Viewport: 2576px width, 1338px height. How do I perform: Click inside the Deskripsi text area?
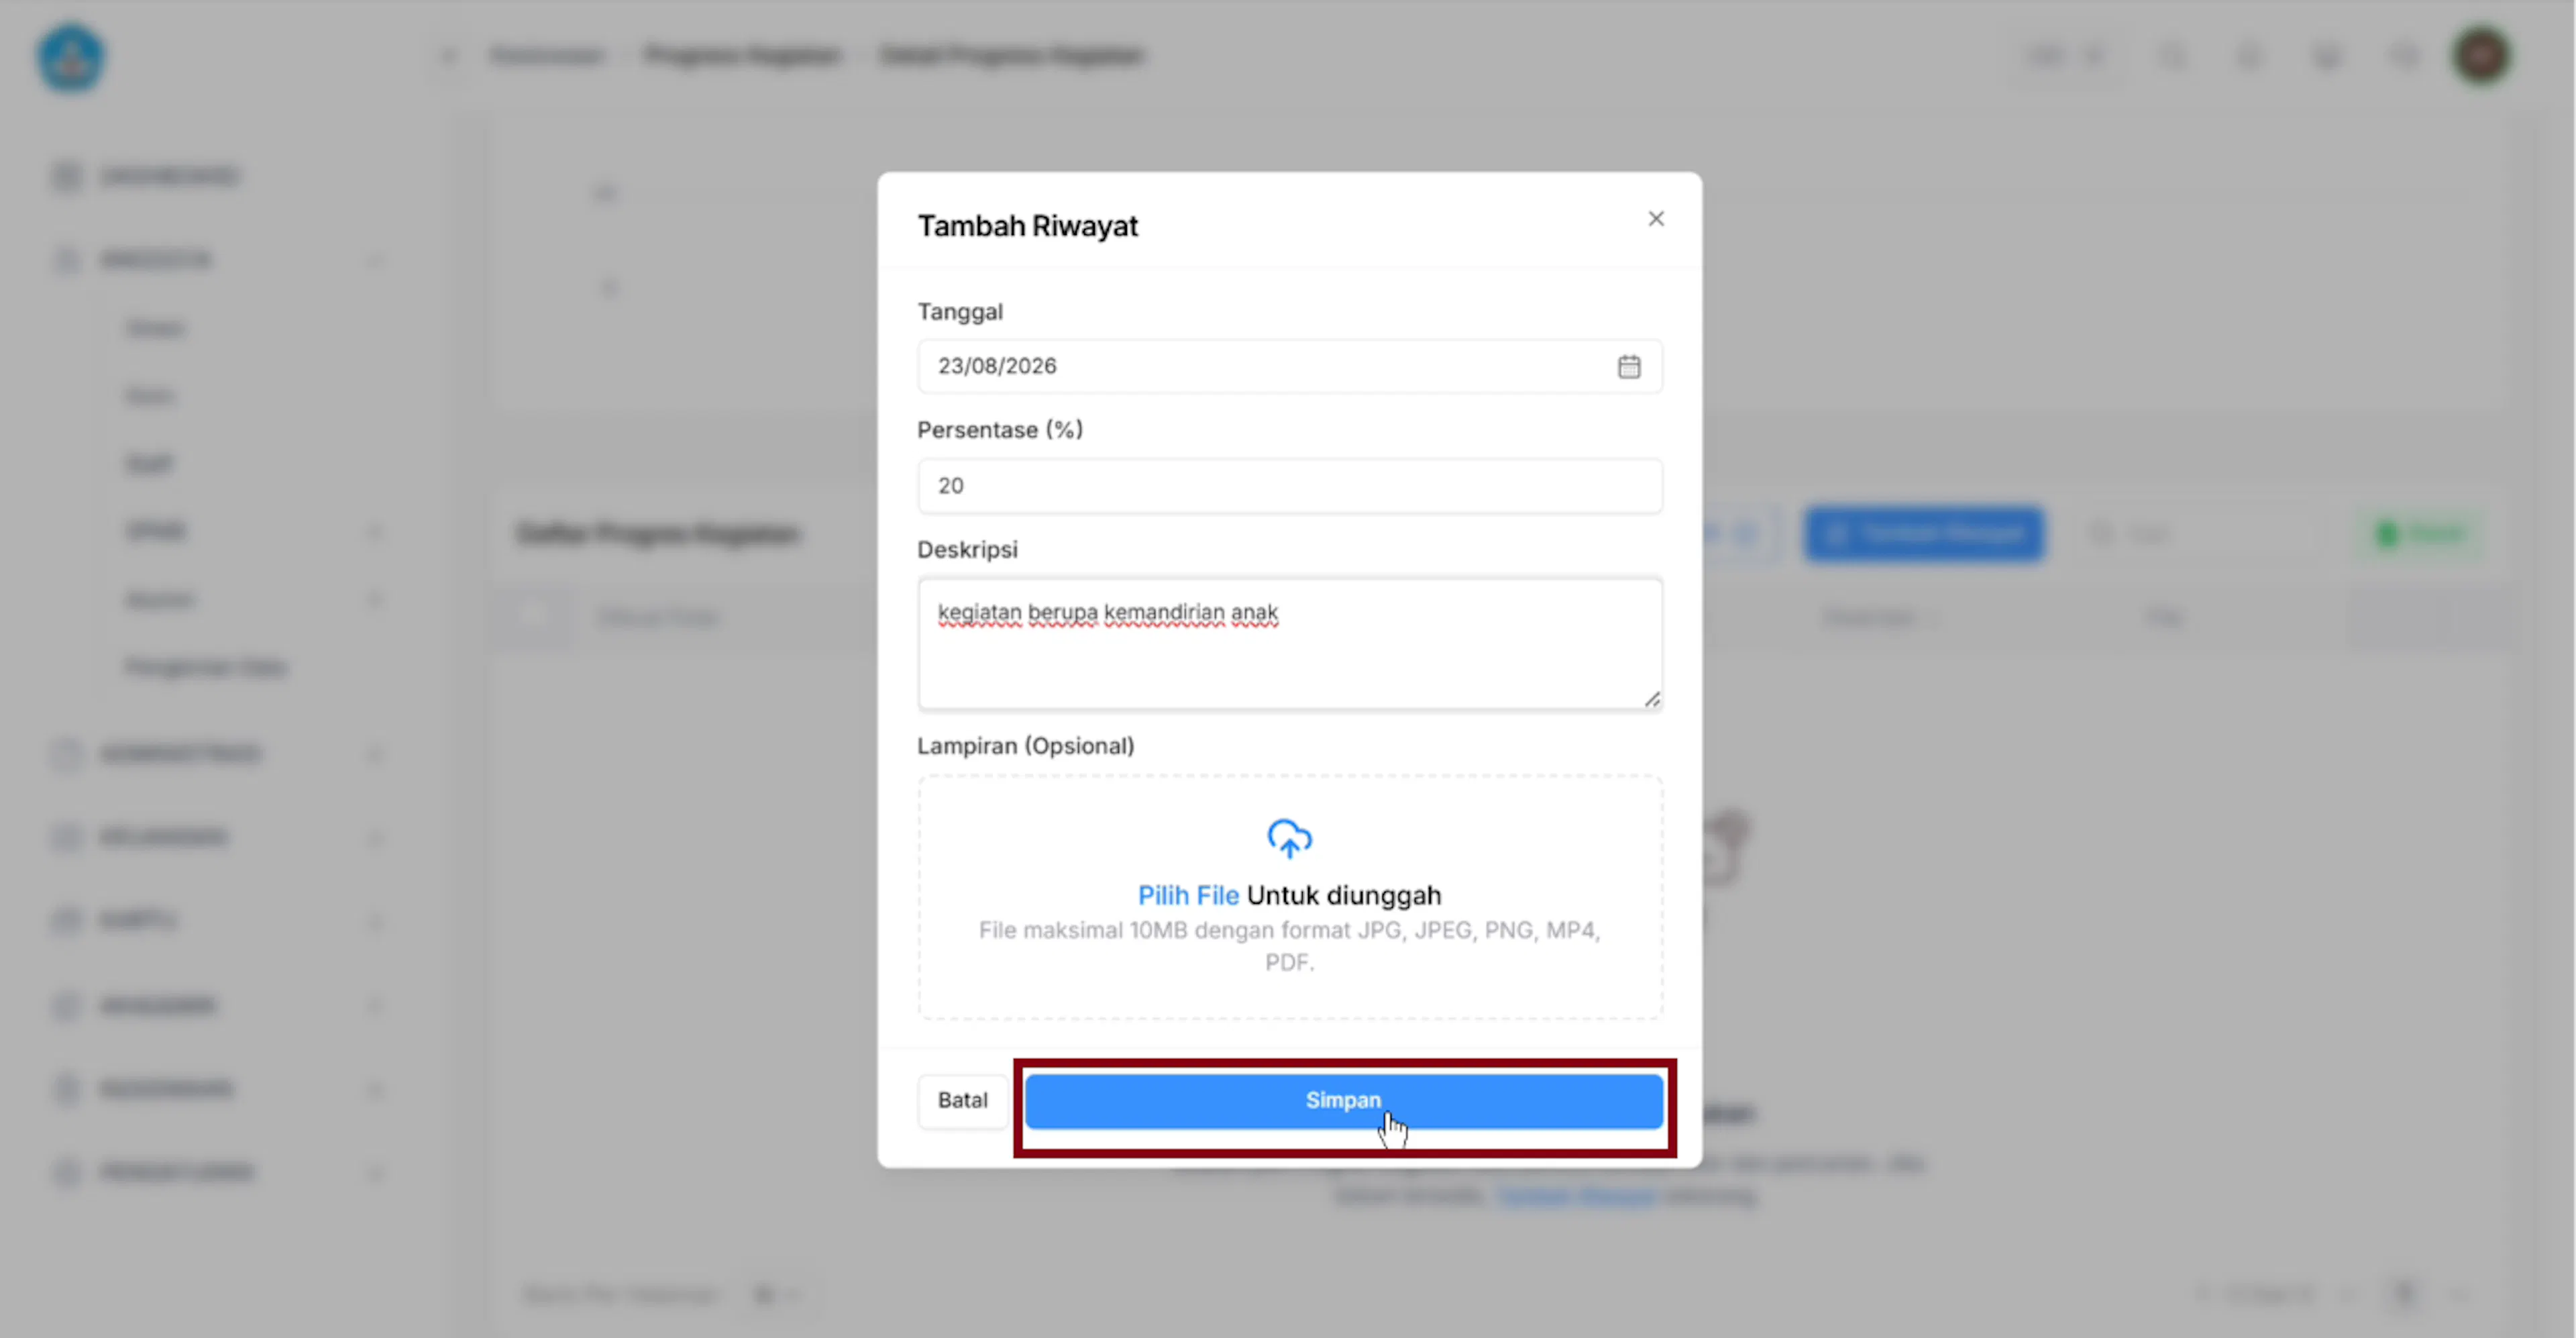pos(1290,643)
